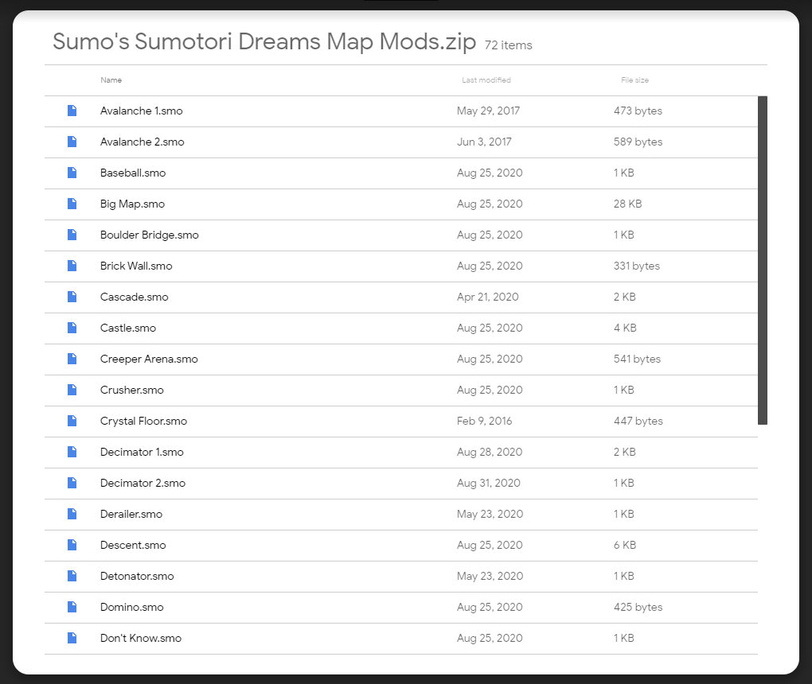Select the Creeper Arena.smo file icon
Image resolution: width=812 pixels, height=684 pixels.
(x=72, y=359)
